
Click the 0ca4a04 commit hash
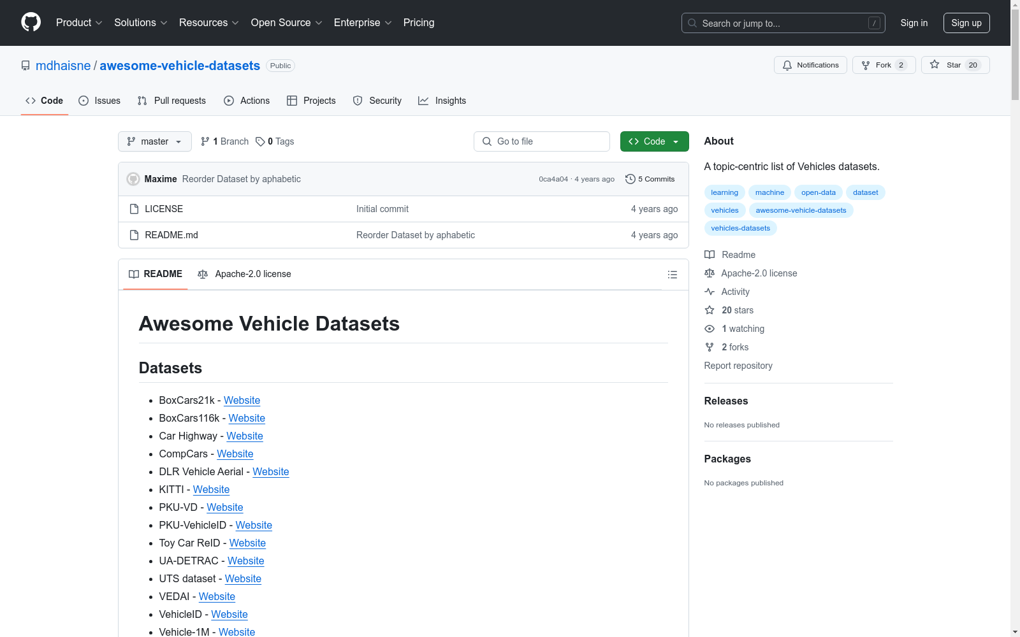(x=553, y=179)
